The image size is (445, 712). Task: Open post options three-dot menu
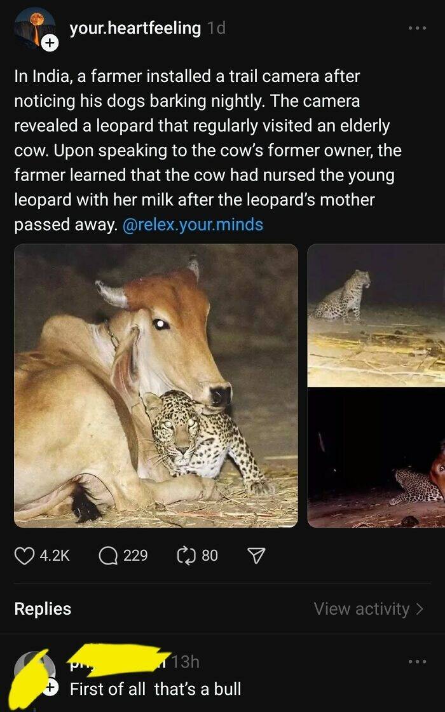point(417,29)
